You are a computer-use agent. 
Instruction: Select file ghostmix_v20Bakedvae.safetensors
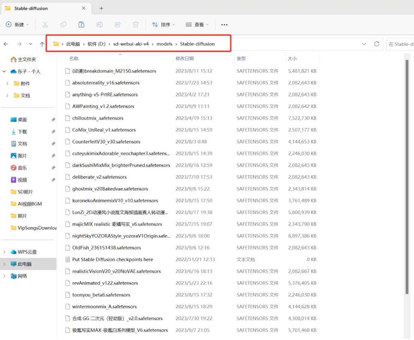tap(110, 189)
